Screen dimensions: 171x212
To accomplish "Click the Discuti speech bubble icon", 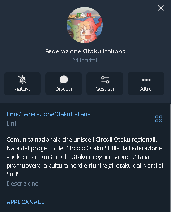I will click(64, 79).
